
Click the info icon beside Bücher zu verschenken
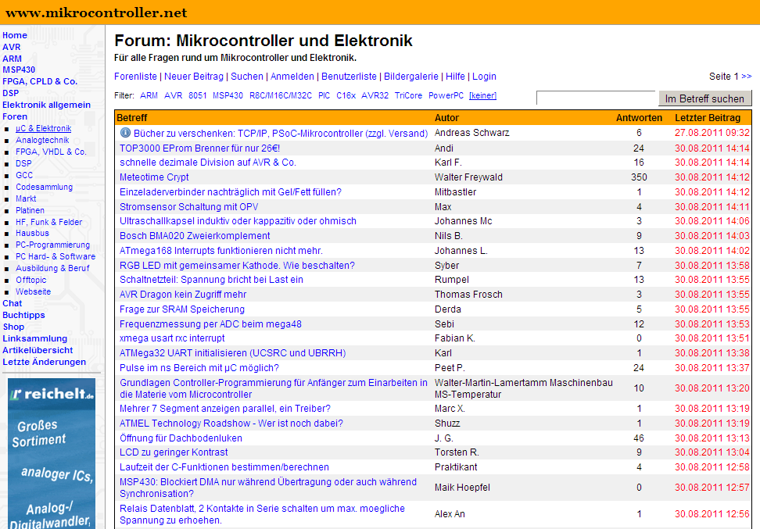pyautogui.click(x=125, y=132)
